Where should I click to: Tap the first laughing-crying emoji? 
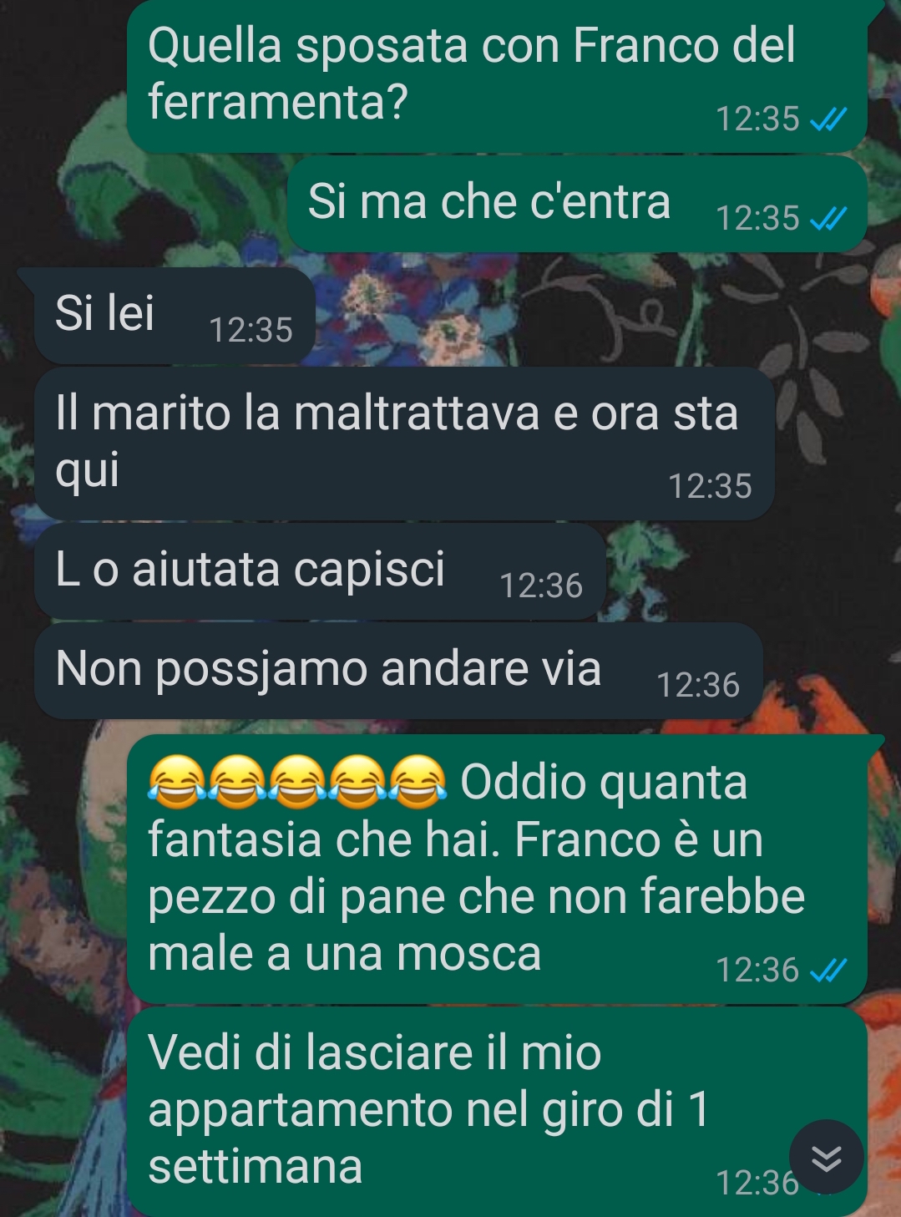pos(177,783)
